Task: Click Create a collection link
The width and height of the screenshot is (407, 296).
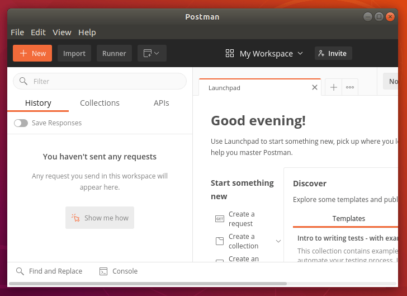Action: (x=243, y=241)
